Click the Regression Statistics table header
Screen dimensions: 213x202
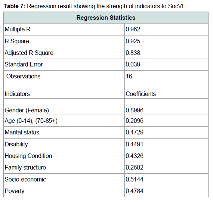(x=106, y=18)
